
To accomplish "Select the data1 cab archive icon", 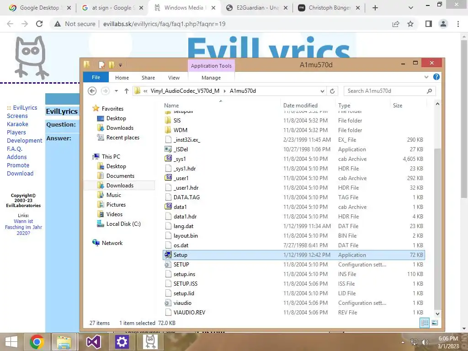I will pyautogui.click(x=168, y=207).
